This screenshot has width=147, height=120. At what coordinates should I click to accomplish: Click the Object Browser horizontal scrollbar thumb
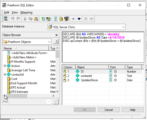(x=17, y=96)
